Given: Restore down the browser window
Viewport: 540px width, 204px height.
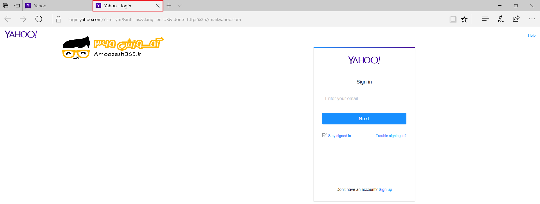Looking at the screenshot, I should (x=516, y=6).
